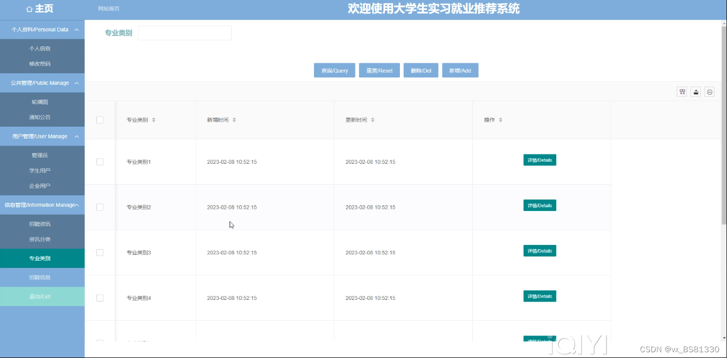The height and width of the screenshot is (358, 727).
Task: Open 企业用户 in the sidebar
Action: coord(40,186)
